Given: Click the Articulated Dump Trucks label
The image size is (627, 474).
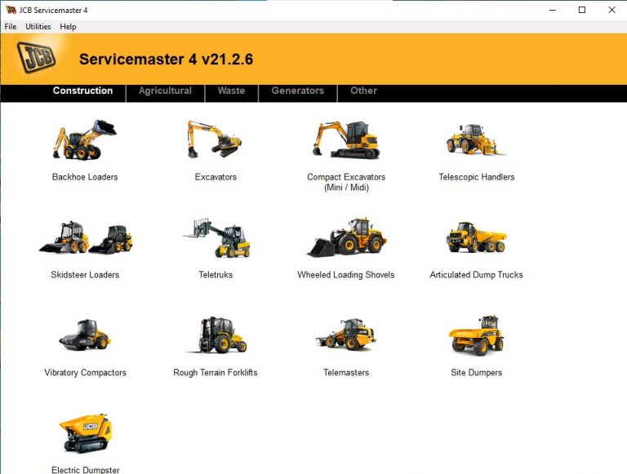Looking at the screenshot, I should coord(476,275).
